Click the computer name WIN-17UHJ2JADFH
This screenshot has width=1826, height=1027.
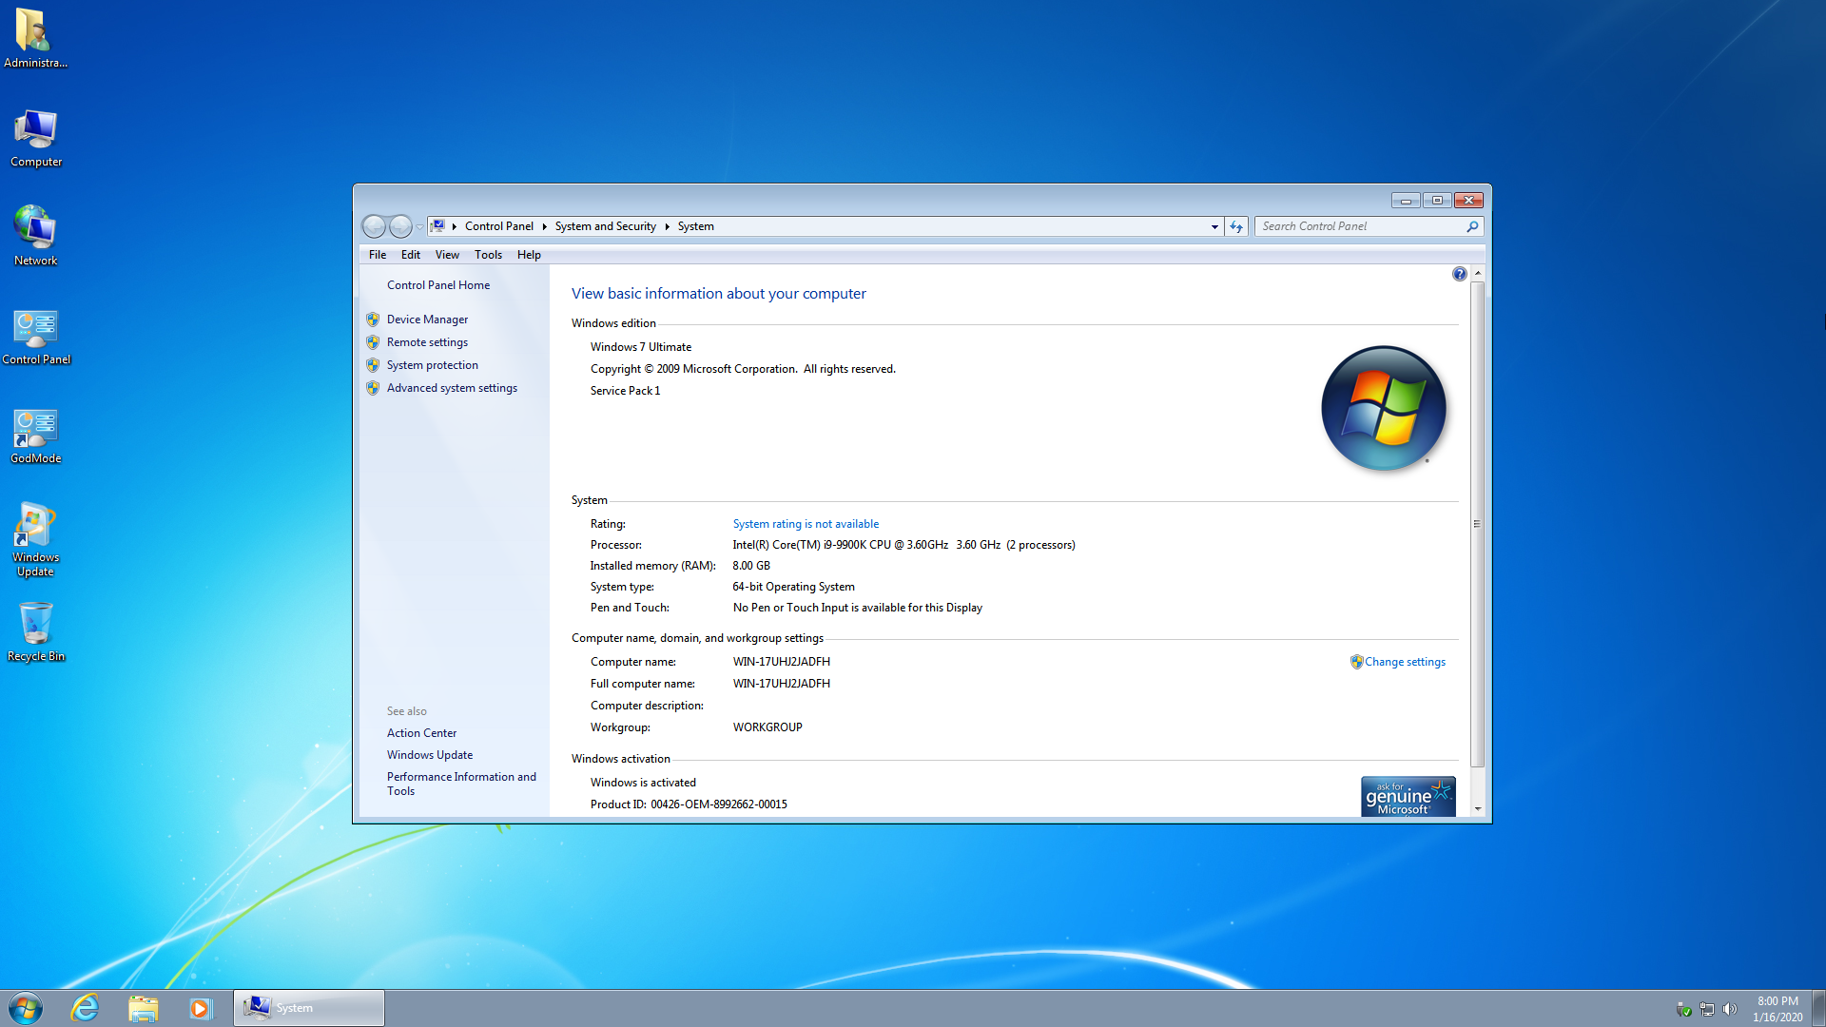tap(782, 662)
